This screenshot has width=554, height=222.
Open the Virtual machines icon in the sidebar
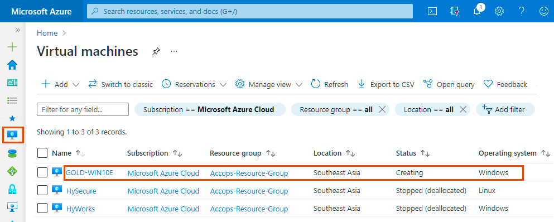[x=13, y=136]
